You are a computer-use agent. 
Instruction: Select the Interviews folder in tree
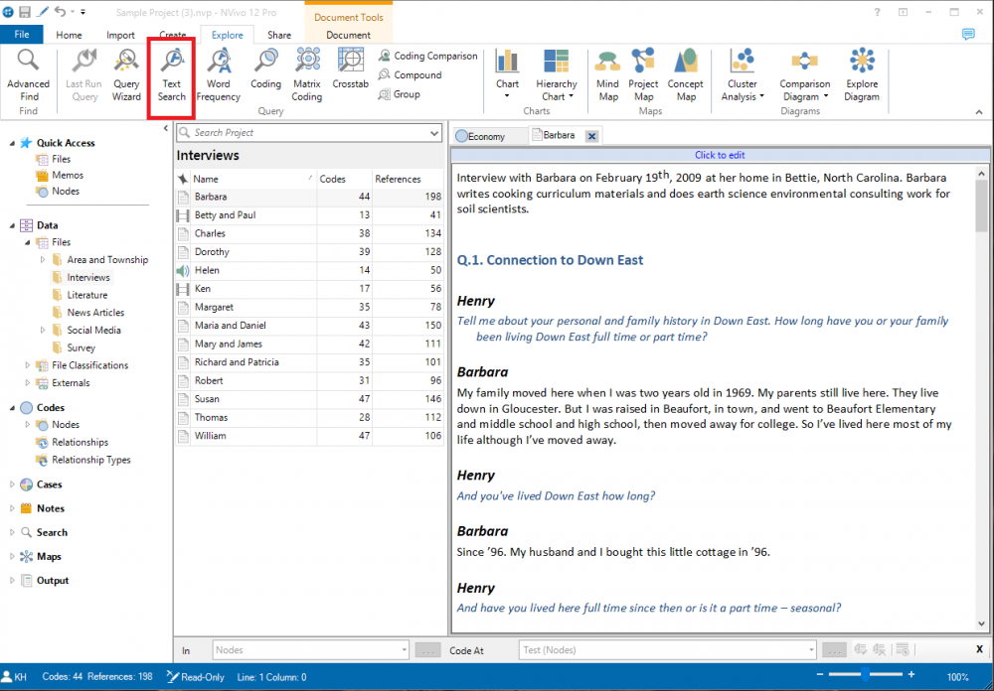[81, 277]
